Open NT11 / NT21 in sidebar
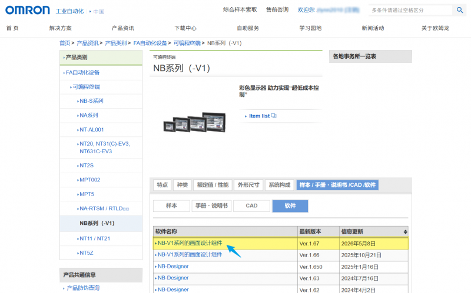The height and width of the screenshot is (293, 471). 95,238
